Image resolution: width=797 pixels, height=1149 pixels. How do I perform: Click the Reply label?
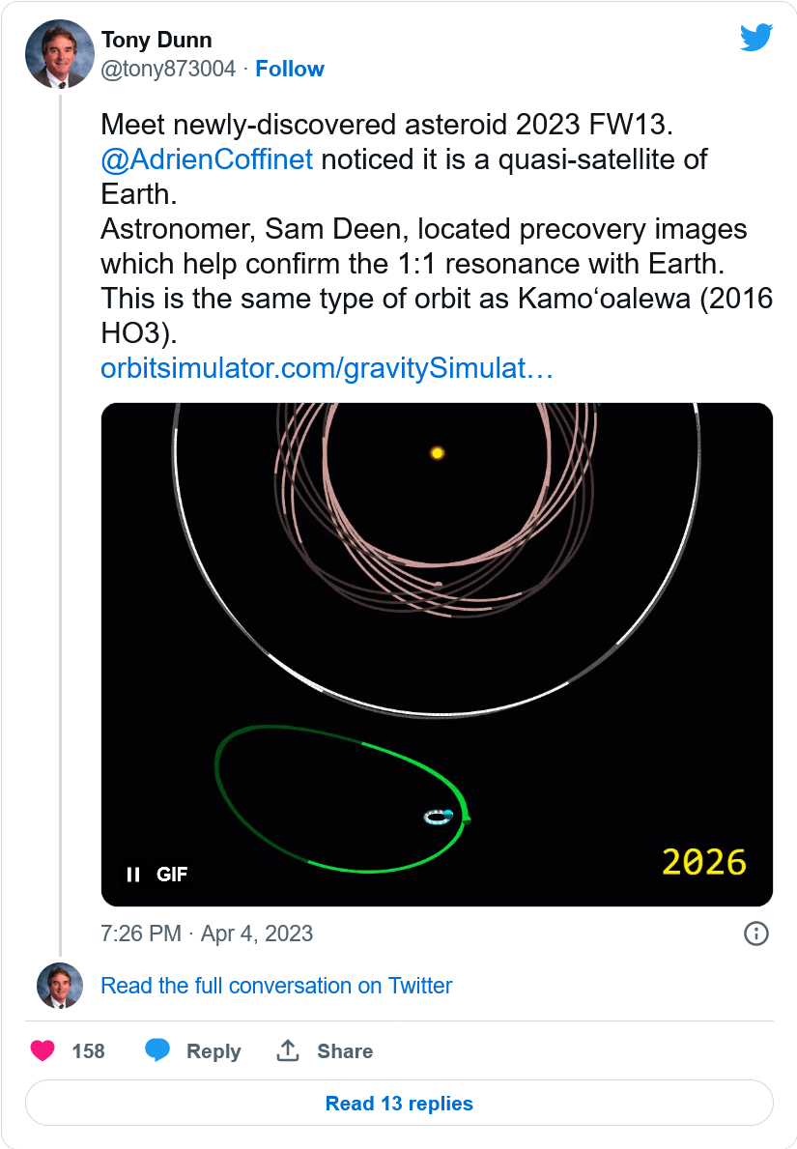point(213,1051)
